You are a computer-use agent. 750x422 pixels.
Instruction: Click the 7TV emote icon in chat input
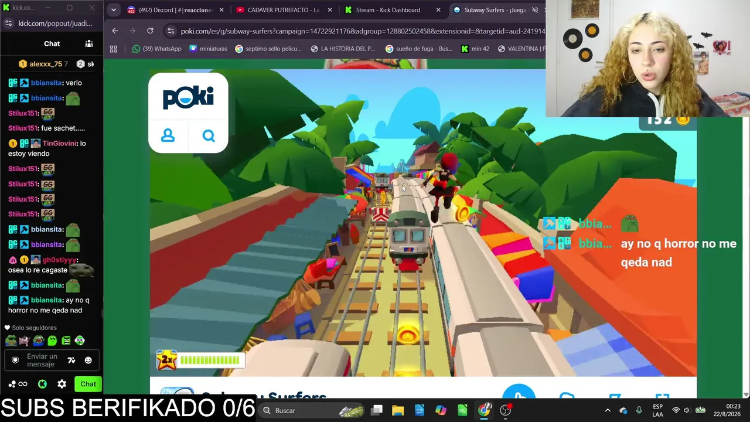(x=71, y=360)
